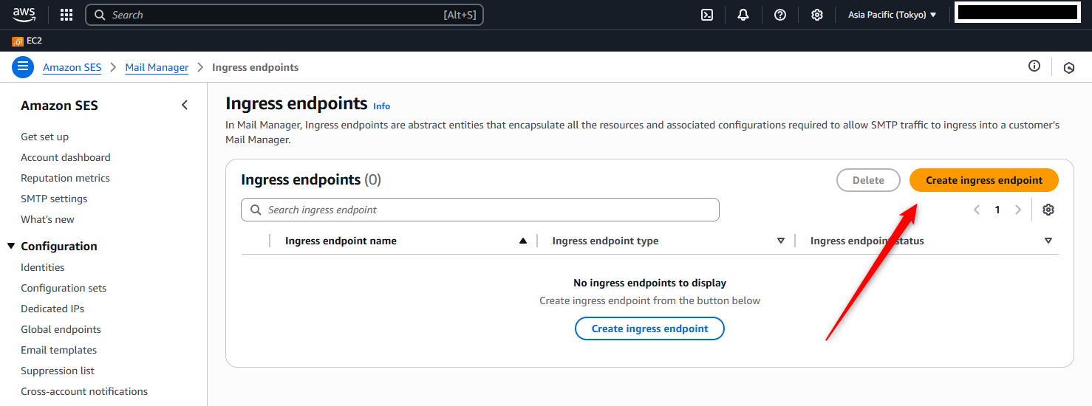The height and width of the screenshot is (406, 1092).
Task: Open table preferences gear icon
Action: pos(1048,210)
